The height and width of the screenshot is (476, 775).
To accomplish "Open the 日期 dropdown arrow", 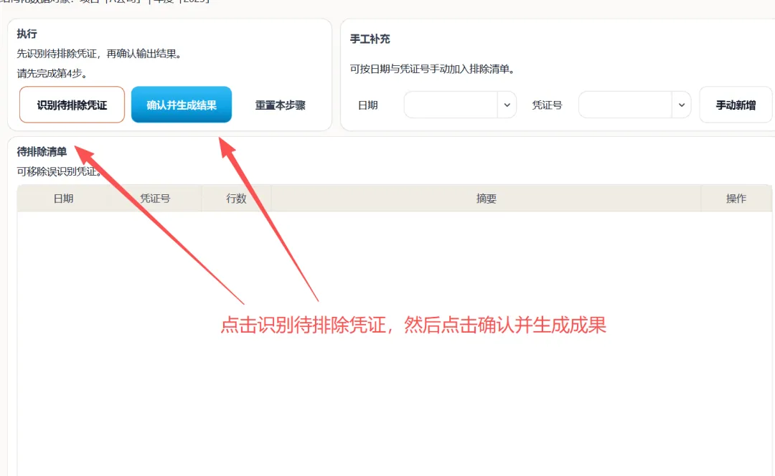I will 507,105.
